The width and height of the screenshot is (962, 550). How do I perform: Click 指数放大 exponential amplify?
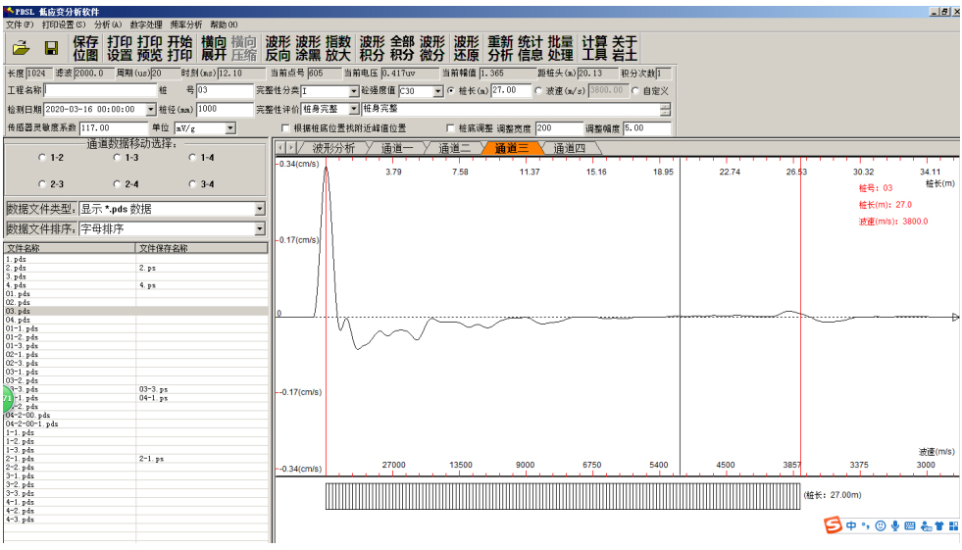click(338, 48)
